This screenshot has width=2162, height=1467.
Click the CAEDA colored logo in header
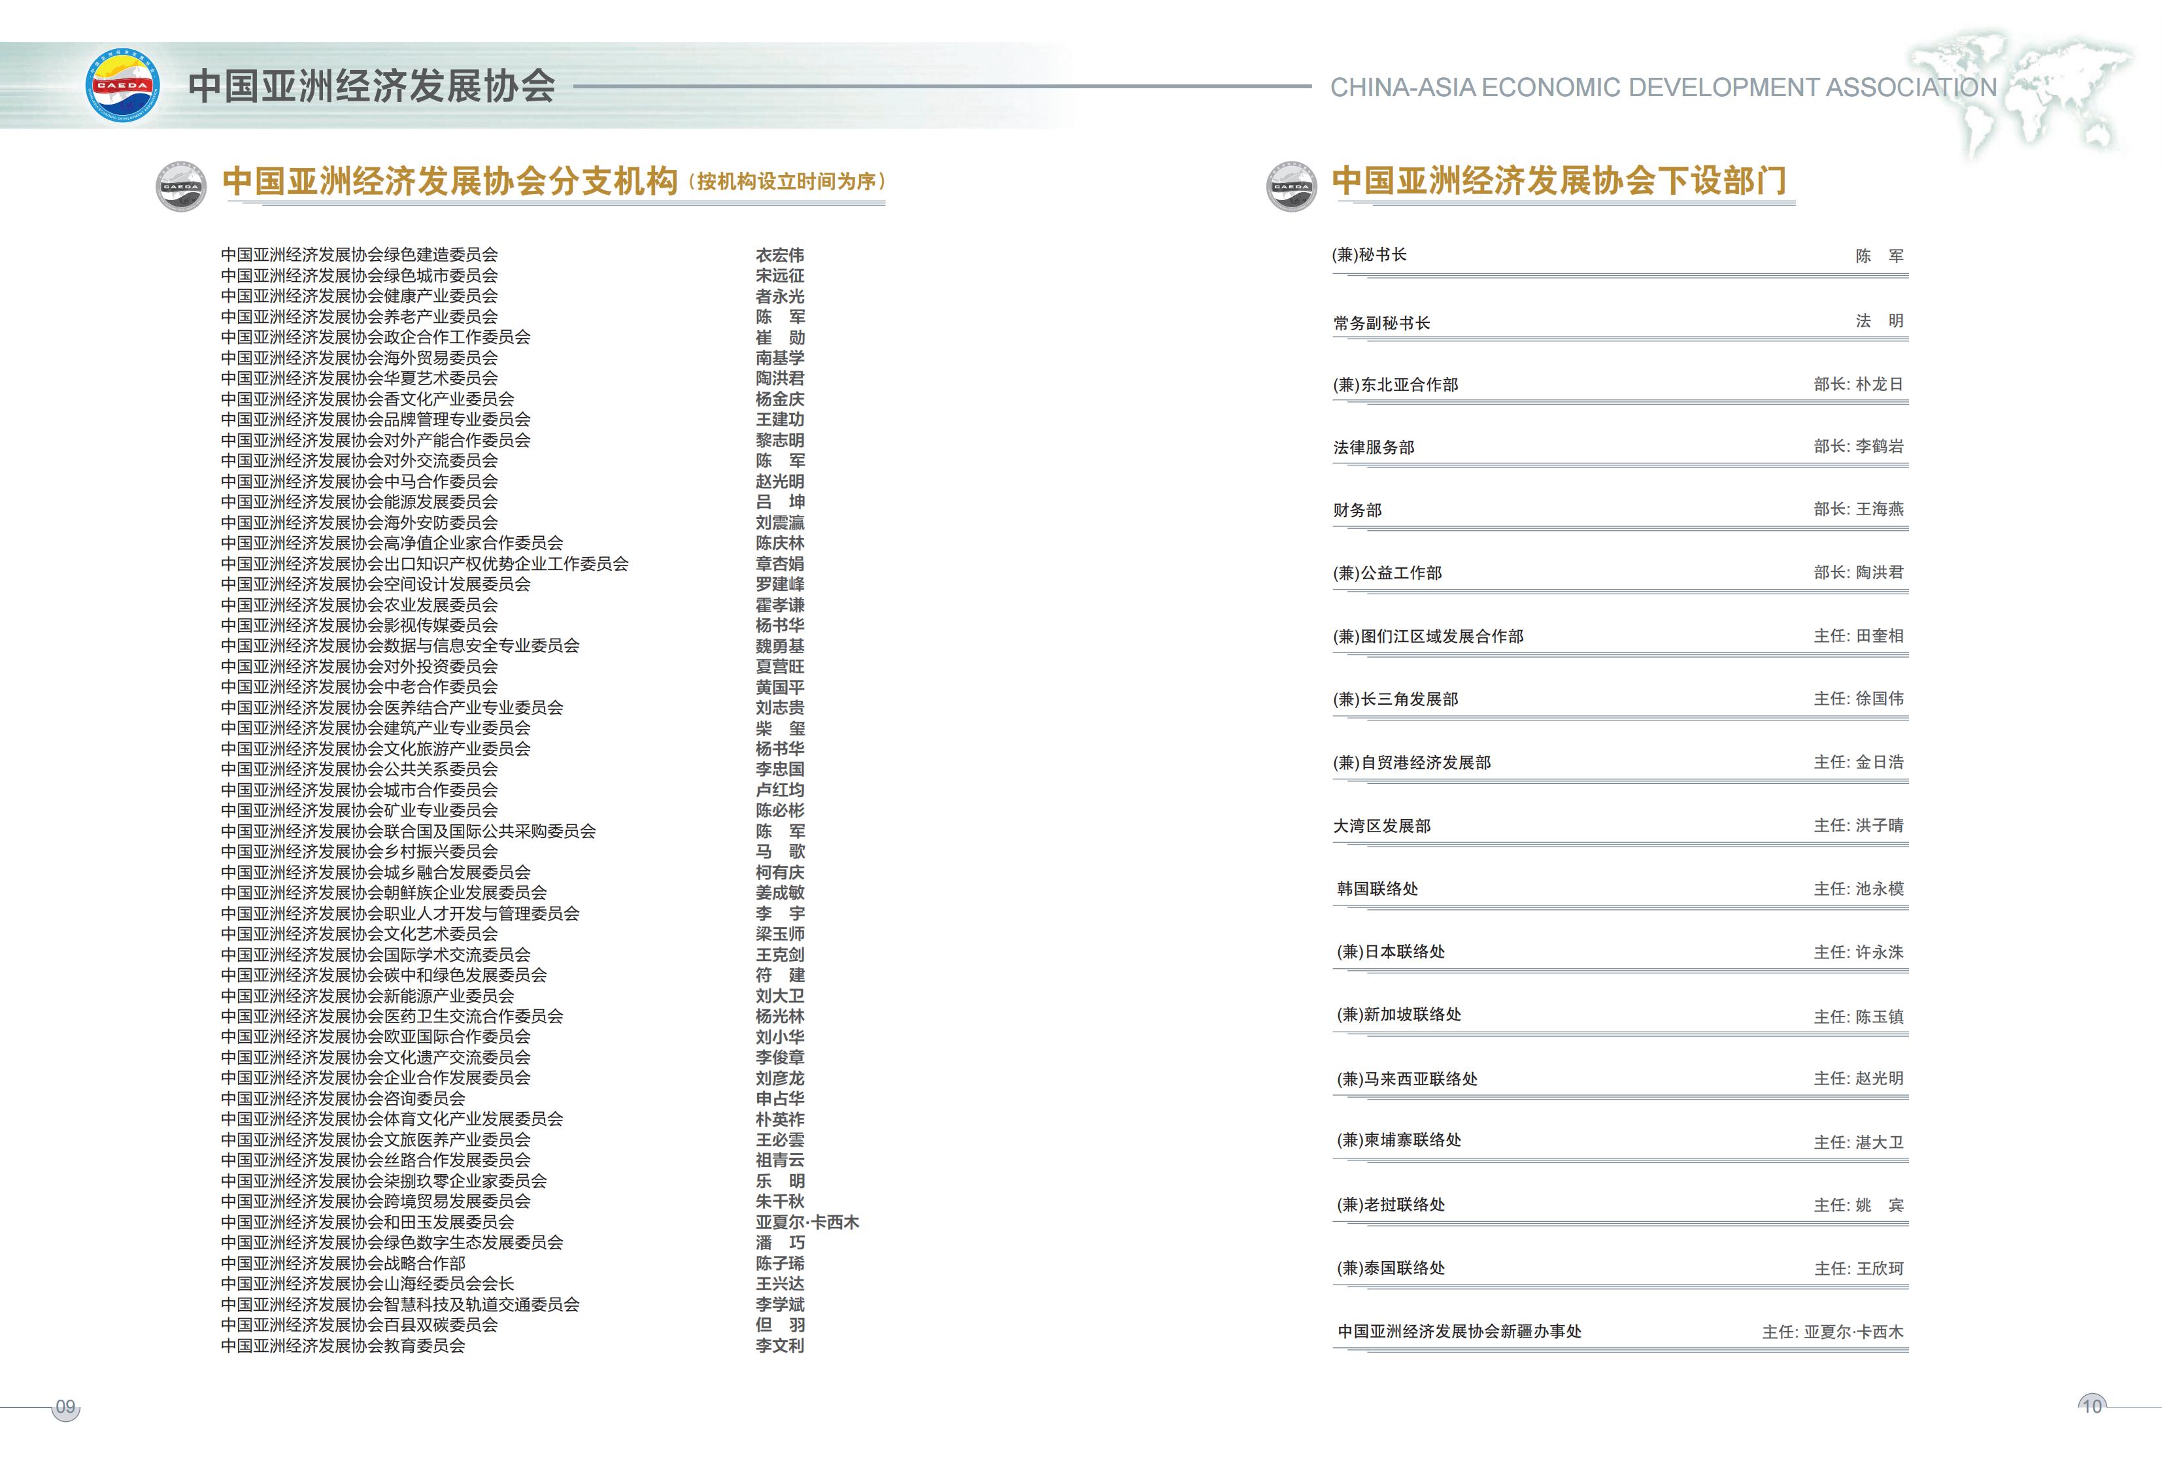point(123,86)
